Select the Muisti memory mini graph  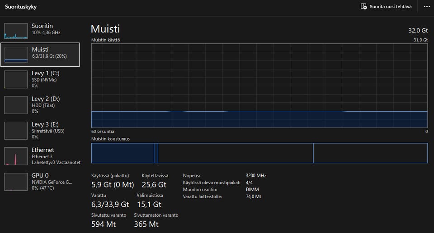(16, 55)
